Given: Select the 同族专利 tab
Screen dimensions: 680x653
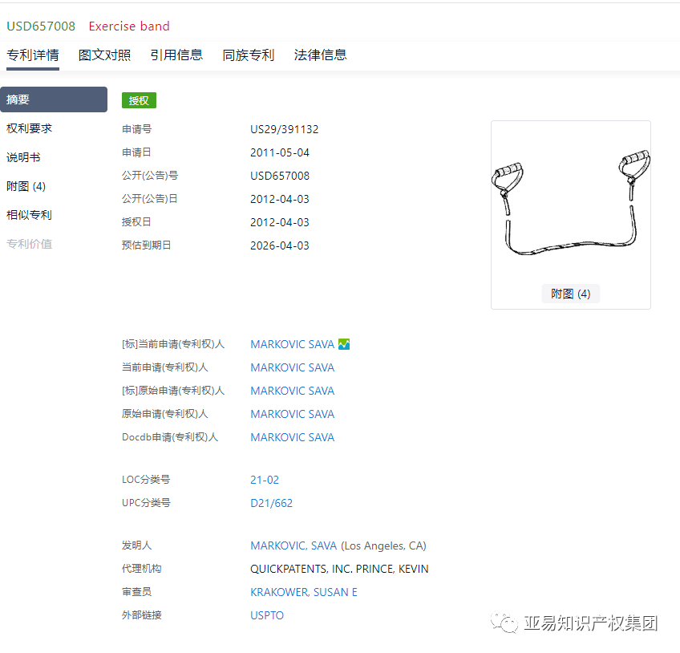Looking at the screenshot, I should 249,55.
